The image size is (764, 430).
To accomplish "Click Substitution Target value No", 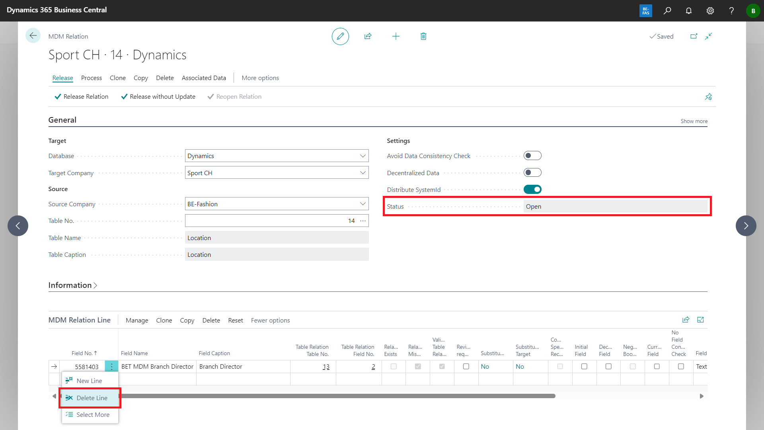I will pos(520,366).
